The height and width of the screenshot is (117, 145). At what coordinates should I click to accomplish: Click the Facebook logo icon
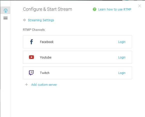pos(31,42)
